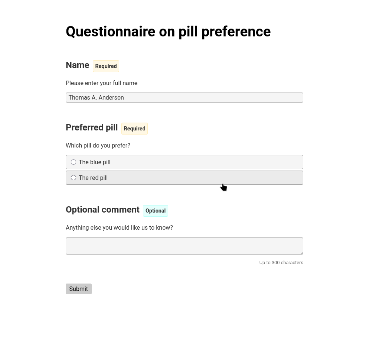Viewport: 369px width, 356px height.
Task: Select the blue pill radio button
Action: (x=74, y=162)
